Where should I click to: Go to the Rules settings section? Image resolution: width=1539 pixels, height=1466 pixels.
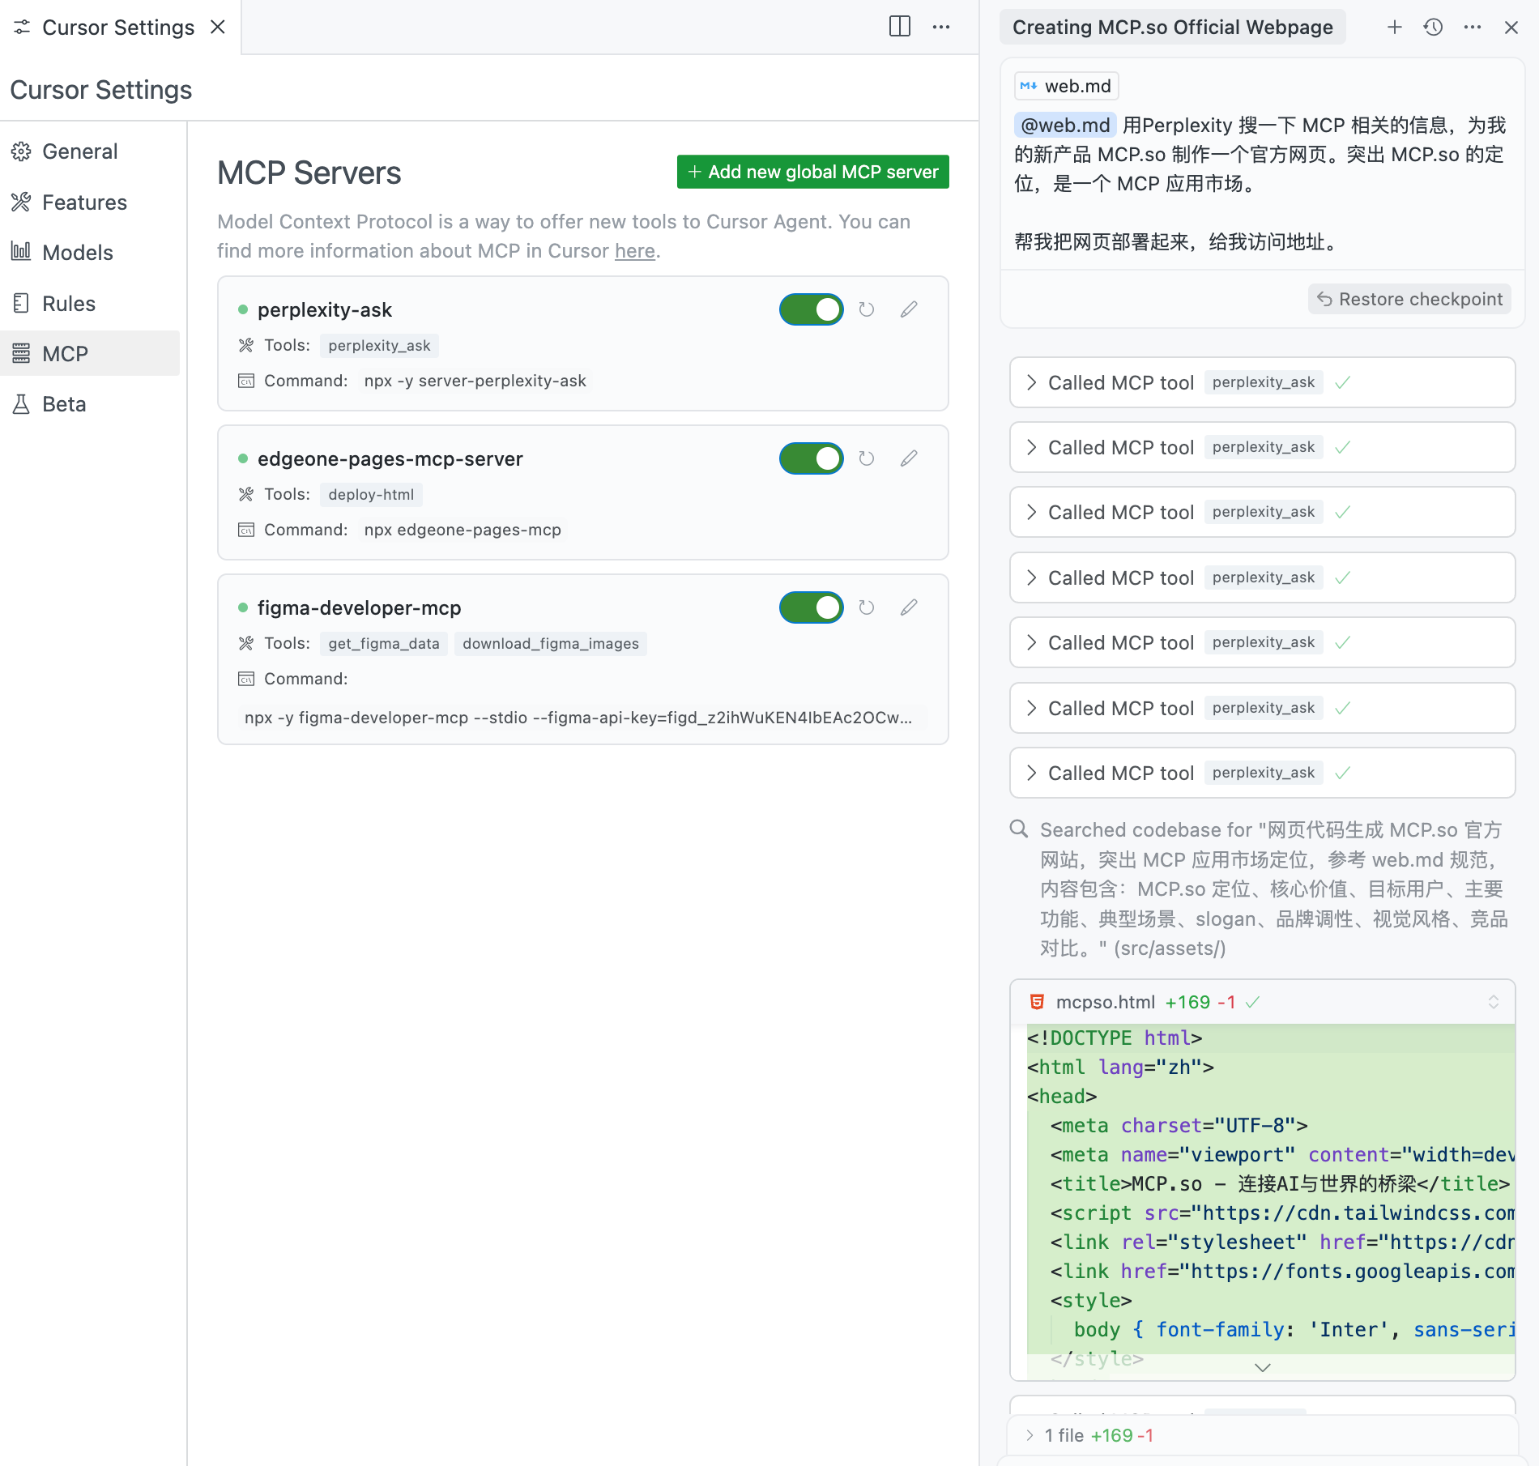(69, 304)
